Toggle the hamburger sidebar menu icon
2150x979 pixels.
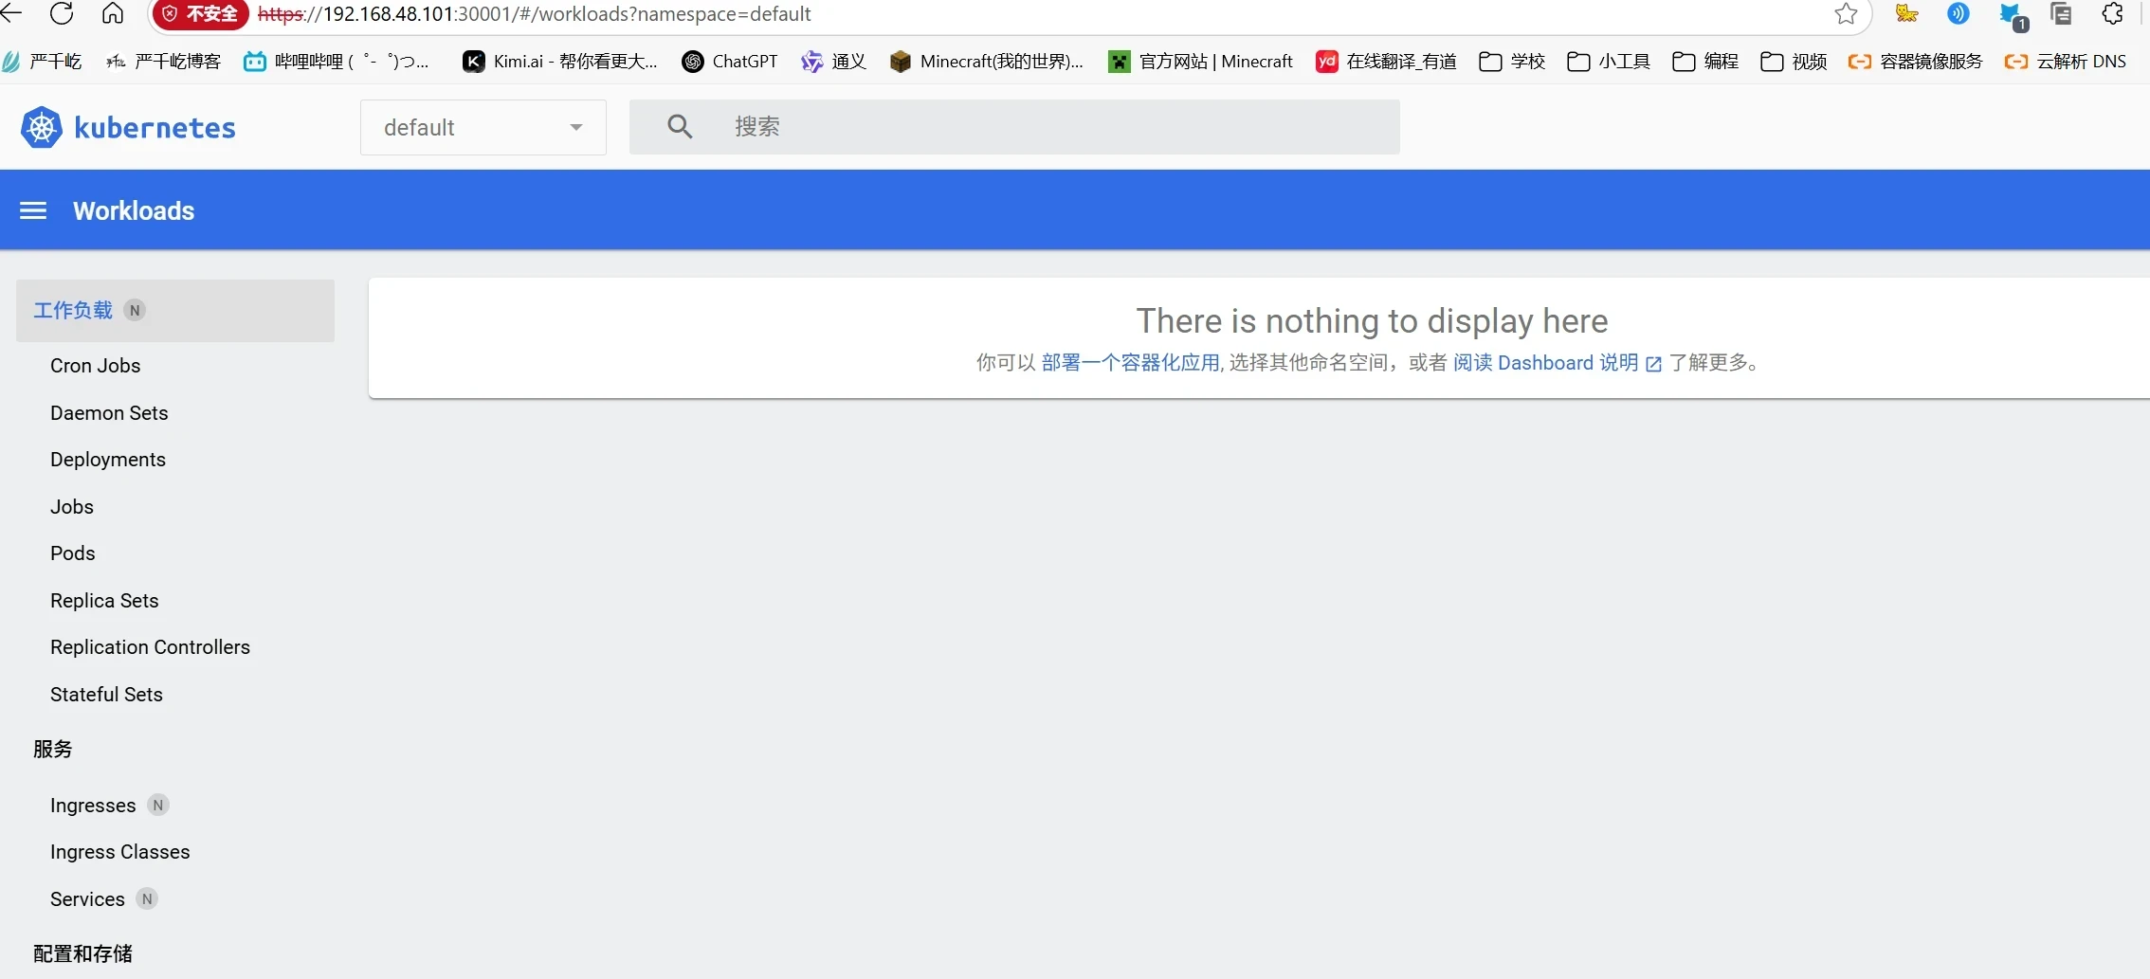tap(33, 210)
